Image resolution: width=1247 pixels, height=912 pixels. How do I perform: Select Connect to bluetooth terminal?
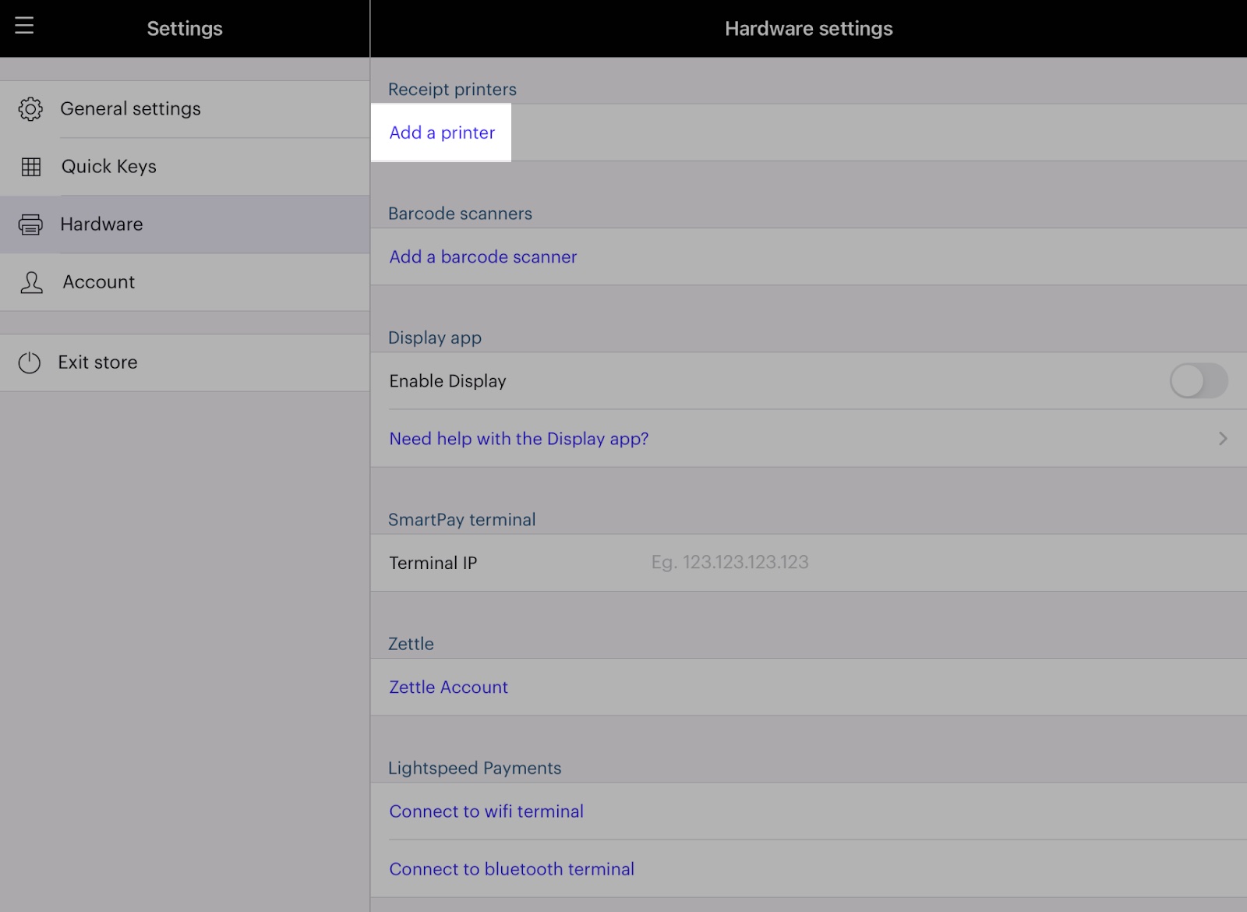(511, 869)
